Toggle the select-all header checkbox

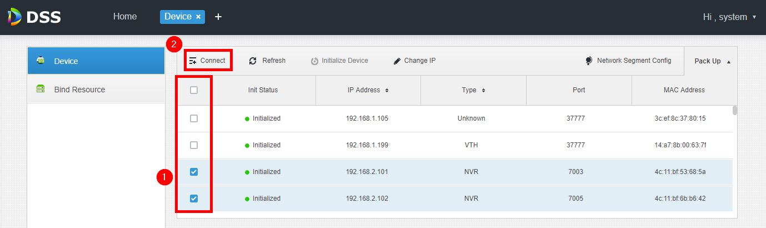click(194, 90)
